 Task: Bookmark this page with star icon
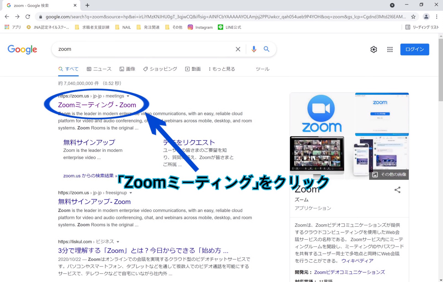pos(413,17)
